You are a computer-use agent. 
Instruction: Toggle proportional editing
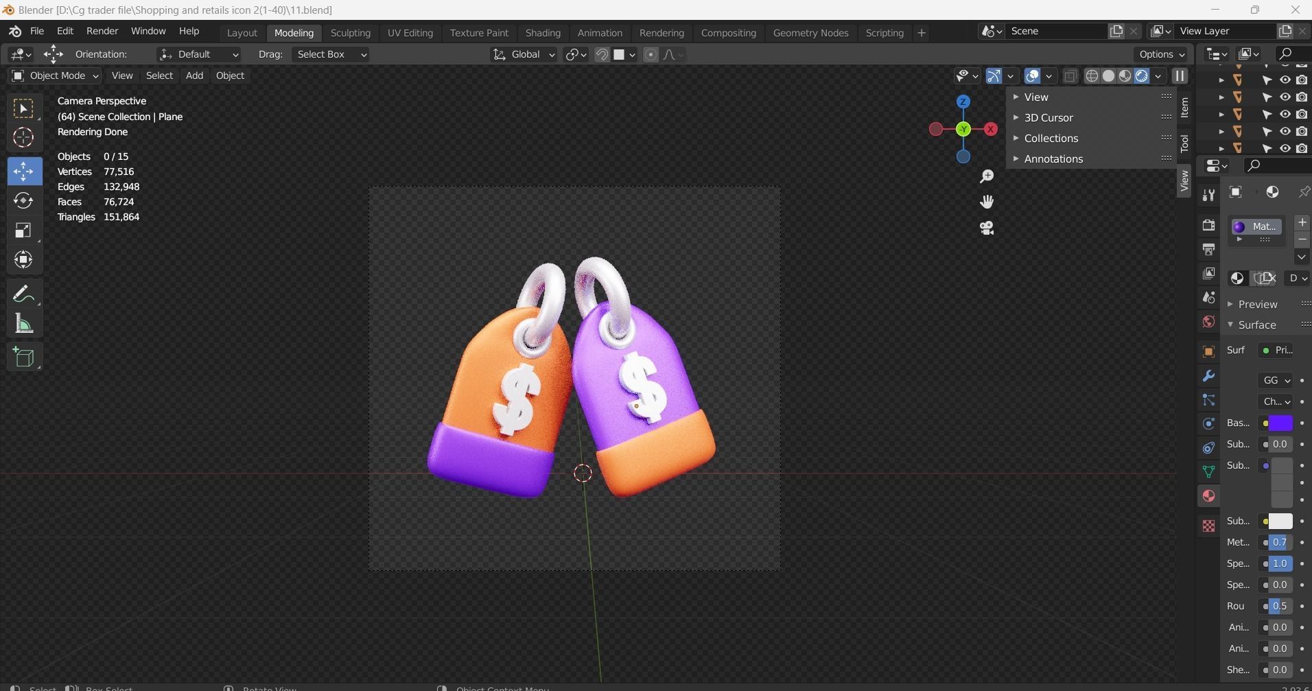click(651, 54)
